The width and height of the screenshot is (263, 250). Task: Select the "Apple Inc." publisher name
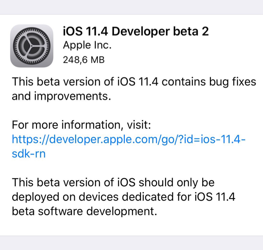point(87,45)
